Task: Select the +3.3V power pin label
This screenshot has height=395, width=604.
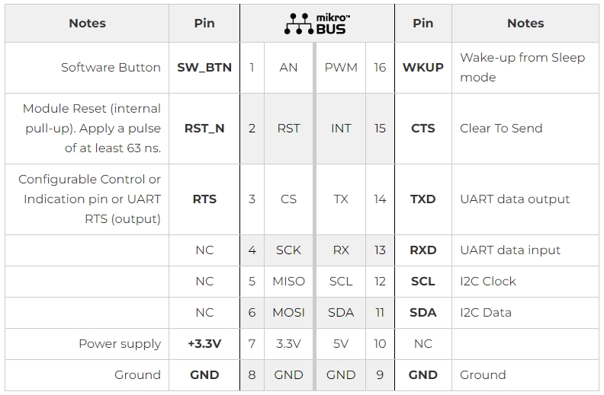Action: 204,343
